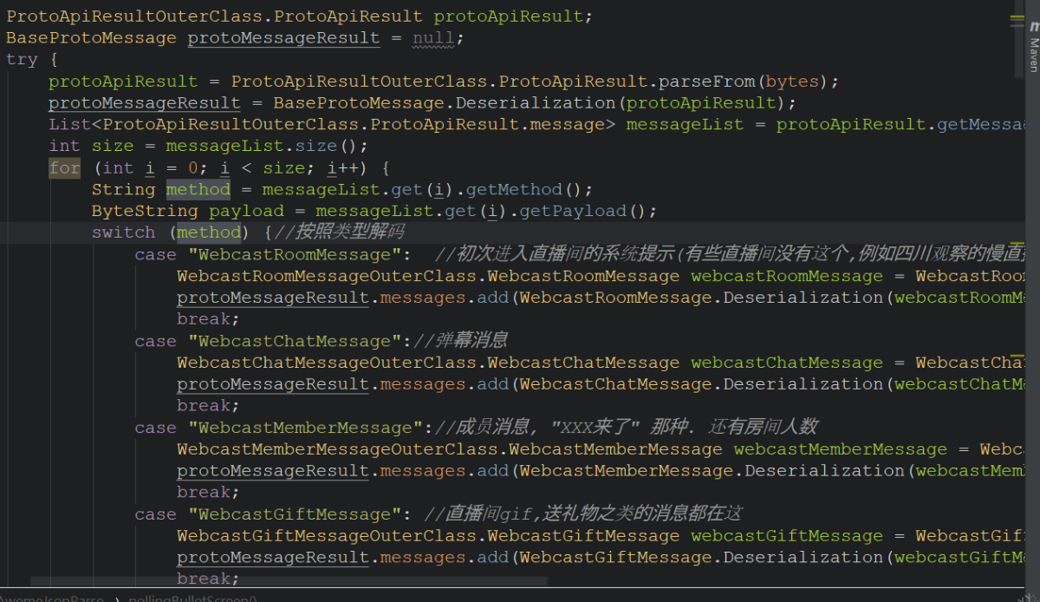The height and width of the screenshot is (602, 1040).
Task: Click the "WebcastRoomMessage" case string
Action: [295, 254]
